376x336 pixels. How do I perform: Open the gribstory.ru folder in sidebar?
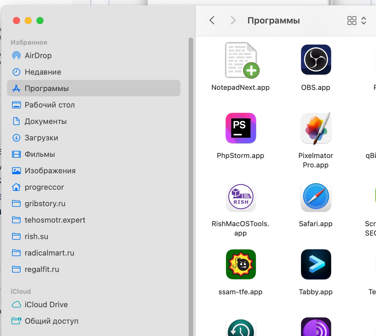[45, 204]
